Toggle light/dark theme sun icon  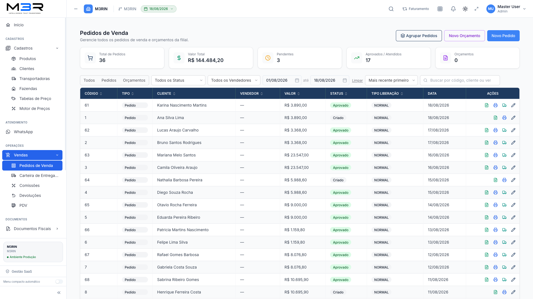coord(465,9)
